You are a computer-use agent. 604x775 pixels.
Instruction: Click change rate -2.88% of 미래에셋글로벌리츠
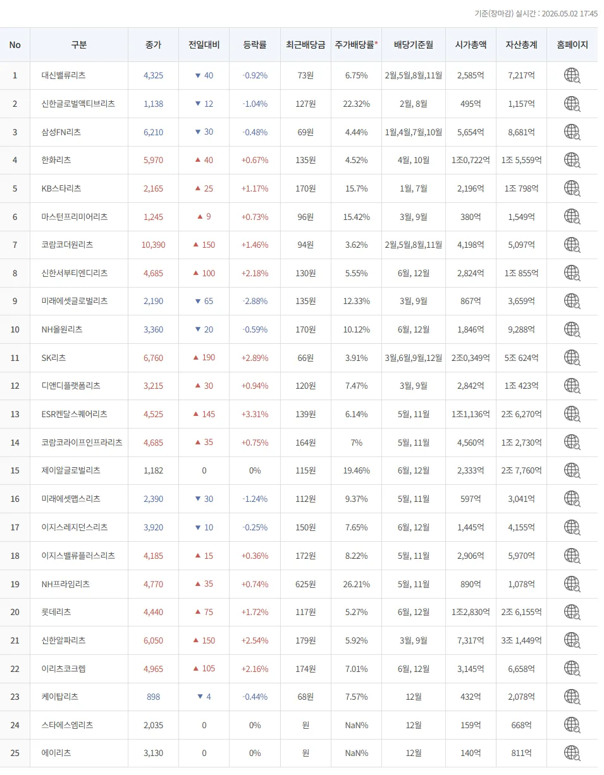point(255,301)
